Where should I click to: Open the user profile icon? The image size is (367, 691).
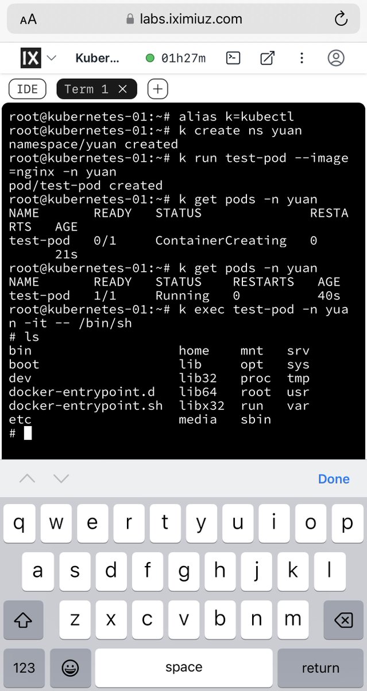(x=335, y=58)
